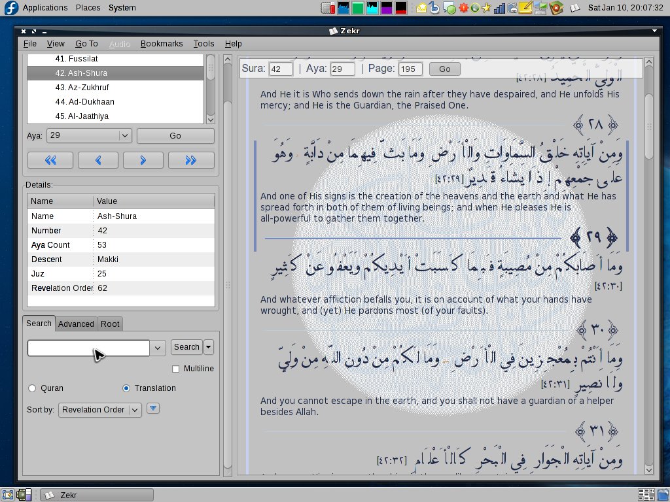Open the window menu arrow in title bar
Screen dimensions: 670x502
click(654, 31)
